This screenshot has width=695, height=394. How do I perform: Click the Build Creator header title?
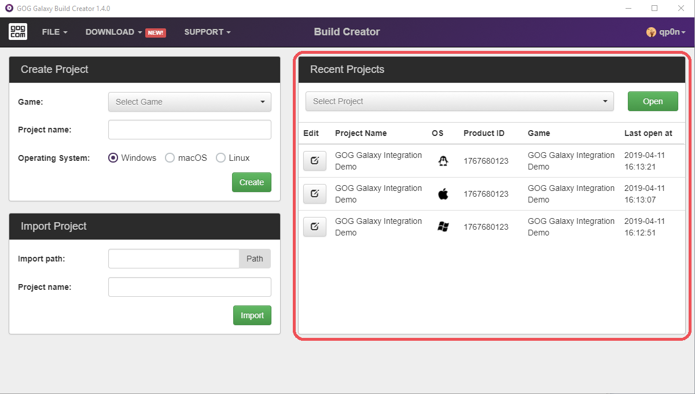347,32
